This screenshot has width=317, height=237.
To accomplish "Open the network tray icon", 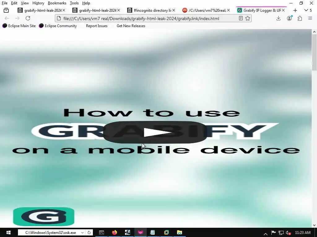I will coord(281,233).
